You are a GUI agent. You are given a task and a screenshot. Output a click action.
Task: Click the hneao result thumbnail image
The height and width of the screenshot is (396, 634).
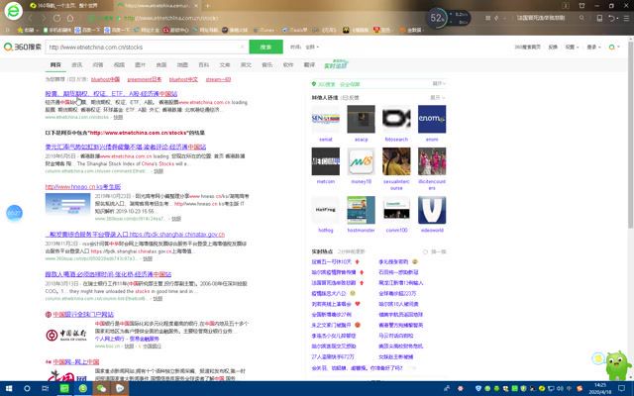(68, 204)
